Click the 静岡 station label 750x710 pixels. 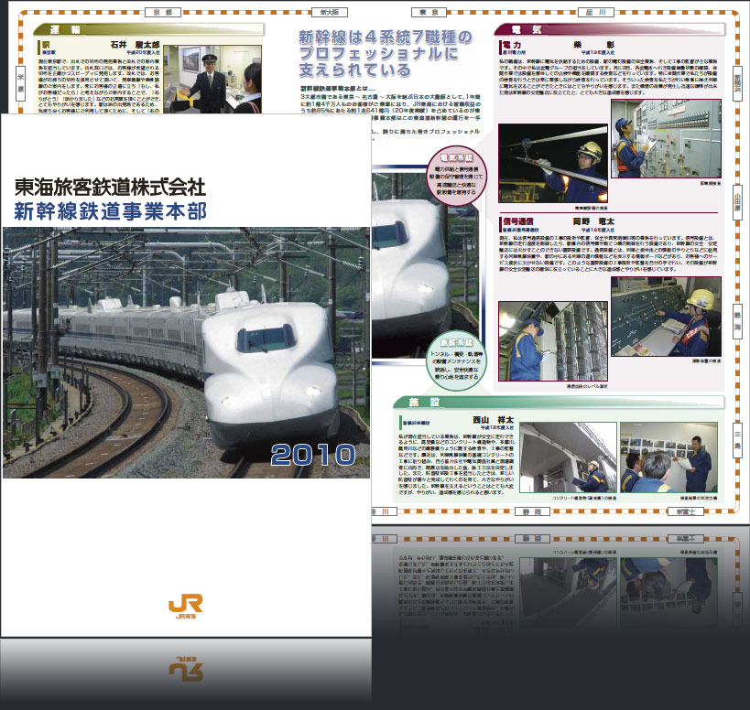click(x=532, y=511)
